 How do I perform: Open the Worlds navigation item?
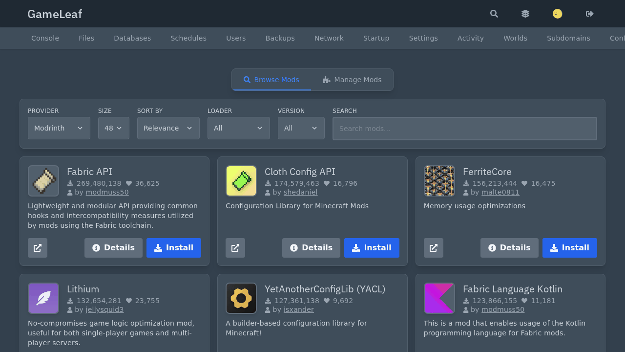[x=516, y=38]
